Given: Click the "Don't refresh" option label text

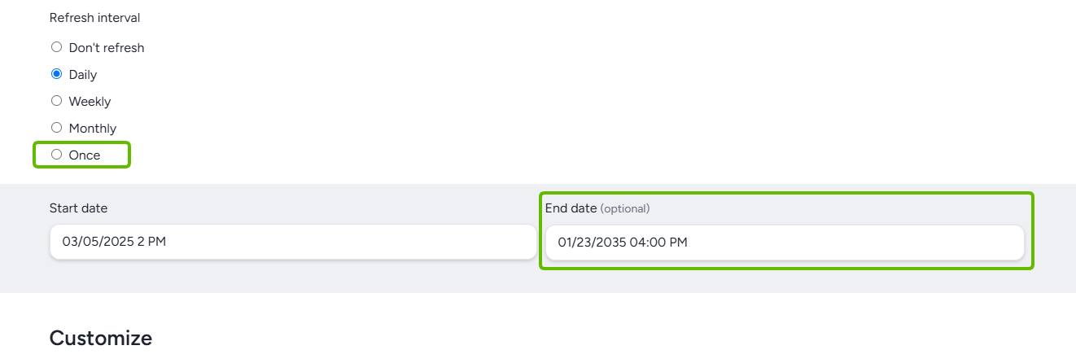Looking at the screenshot, I should click(107, 48).
